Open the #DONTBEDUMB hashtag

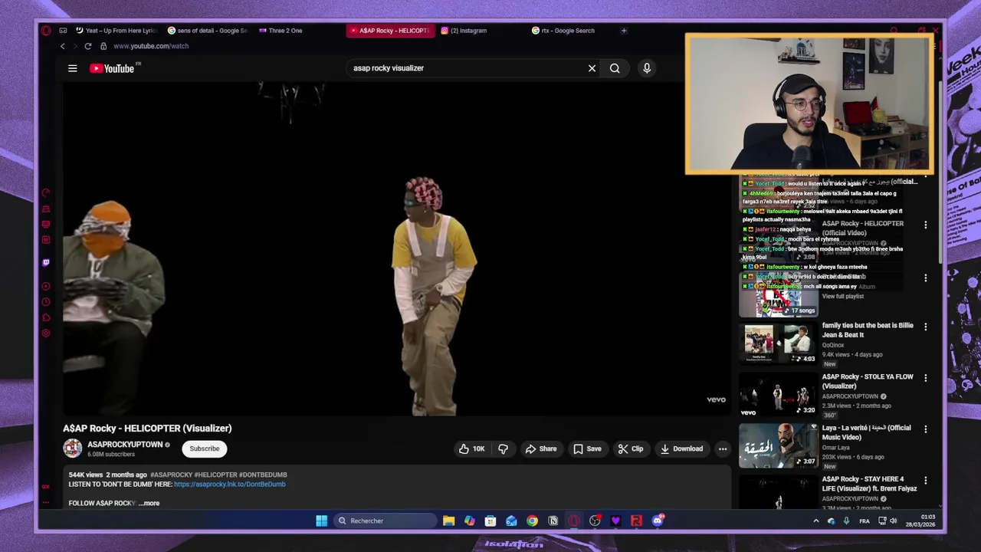pyautogui.click(x=263, y=475)
